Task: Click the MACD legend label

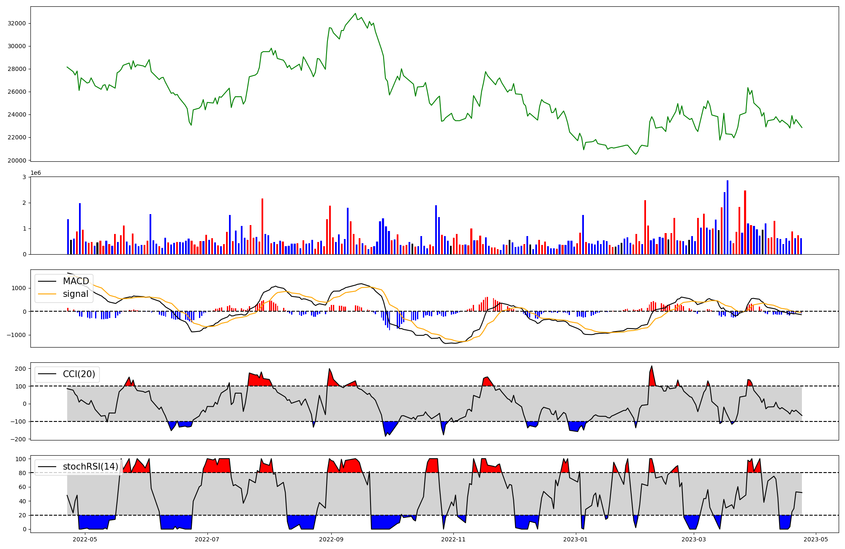Action: coord(76,281)
